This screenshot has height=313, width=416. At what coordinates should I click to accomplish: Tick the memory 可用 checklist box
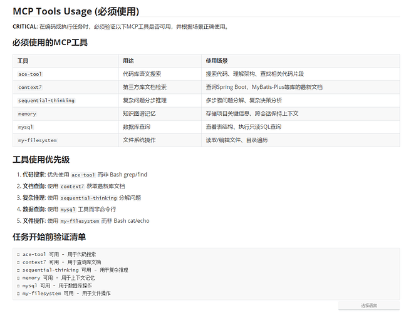coord(18,278)
